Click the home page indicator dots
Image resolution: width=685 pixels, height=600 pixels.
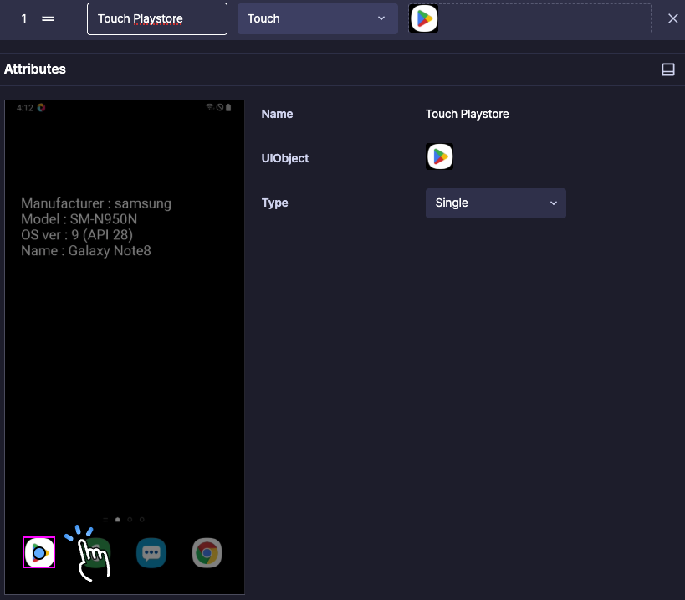[x=124, y=520]
